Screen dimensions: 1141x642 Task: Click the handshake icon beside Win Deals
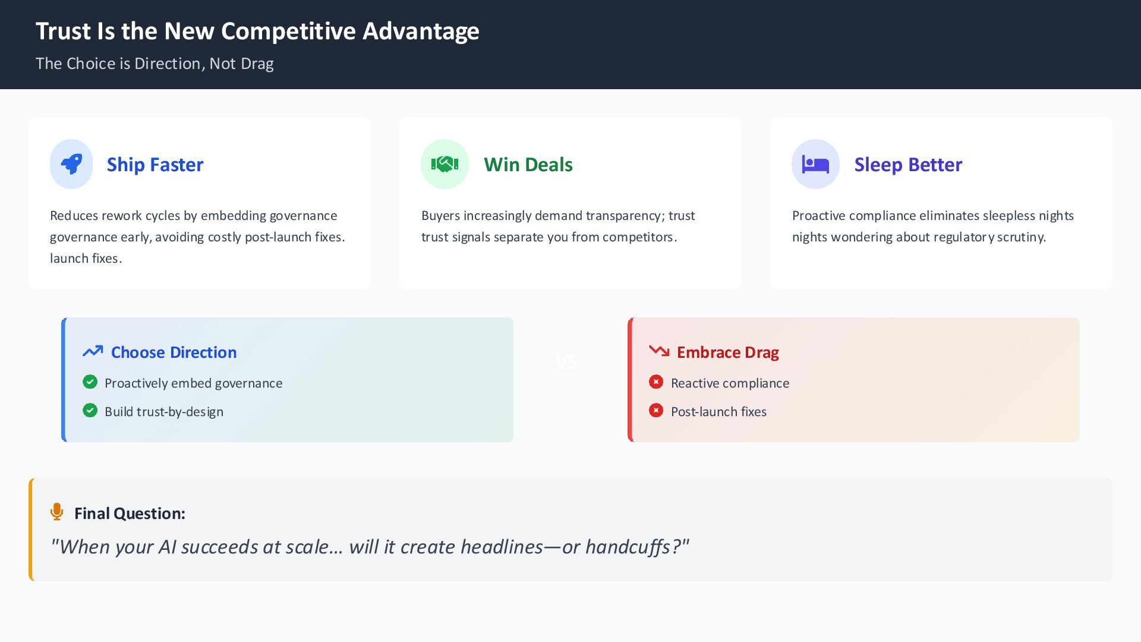(445, 164)
